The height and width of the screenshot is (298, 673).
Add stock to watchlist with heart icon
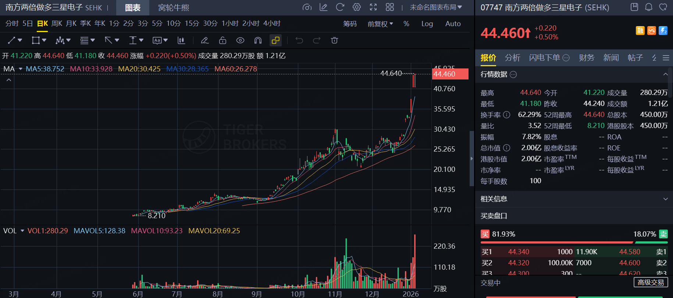[663, 7]
